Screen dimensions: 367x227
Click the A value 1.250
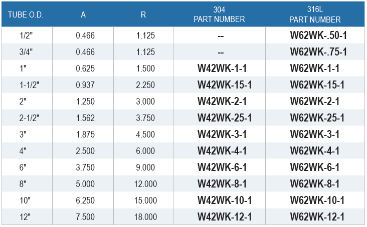pyautogui.click(x=85, y=101)
